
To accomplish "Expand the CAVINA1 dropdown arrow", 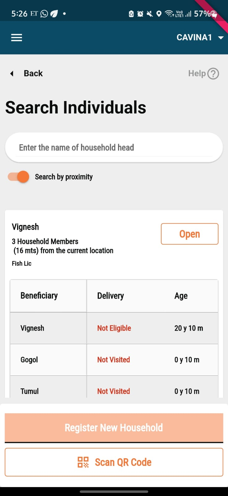I will point(221,38).
